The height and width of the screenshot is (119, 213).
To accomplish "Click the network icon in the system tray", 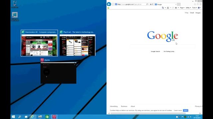I will 188,117.
